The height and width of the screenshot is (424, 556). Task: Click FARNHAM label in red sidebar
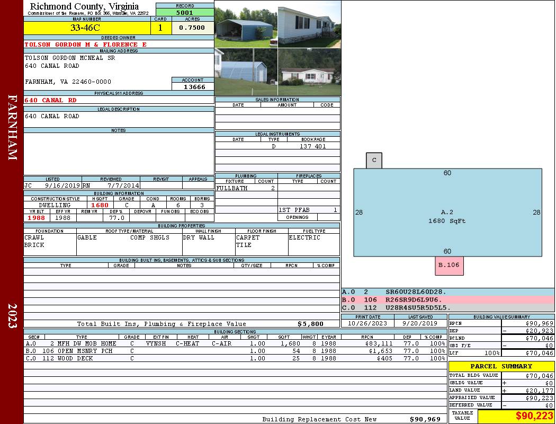[12, 127]
